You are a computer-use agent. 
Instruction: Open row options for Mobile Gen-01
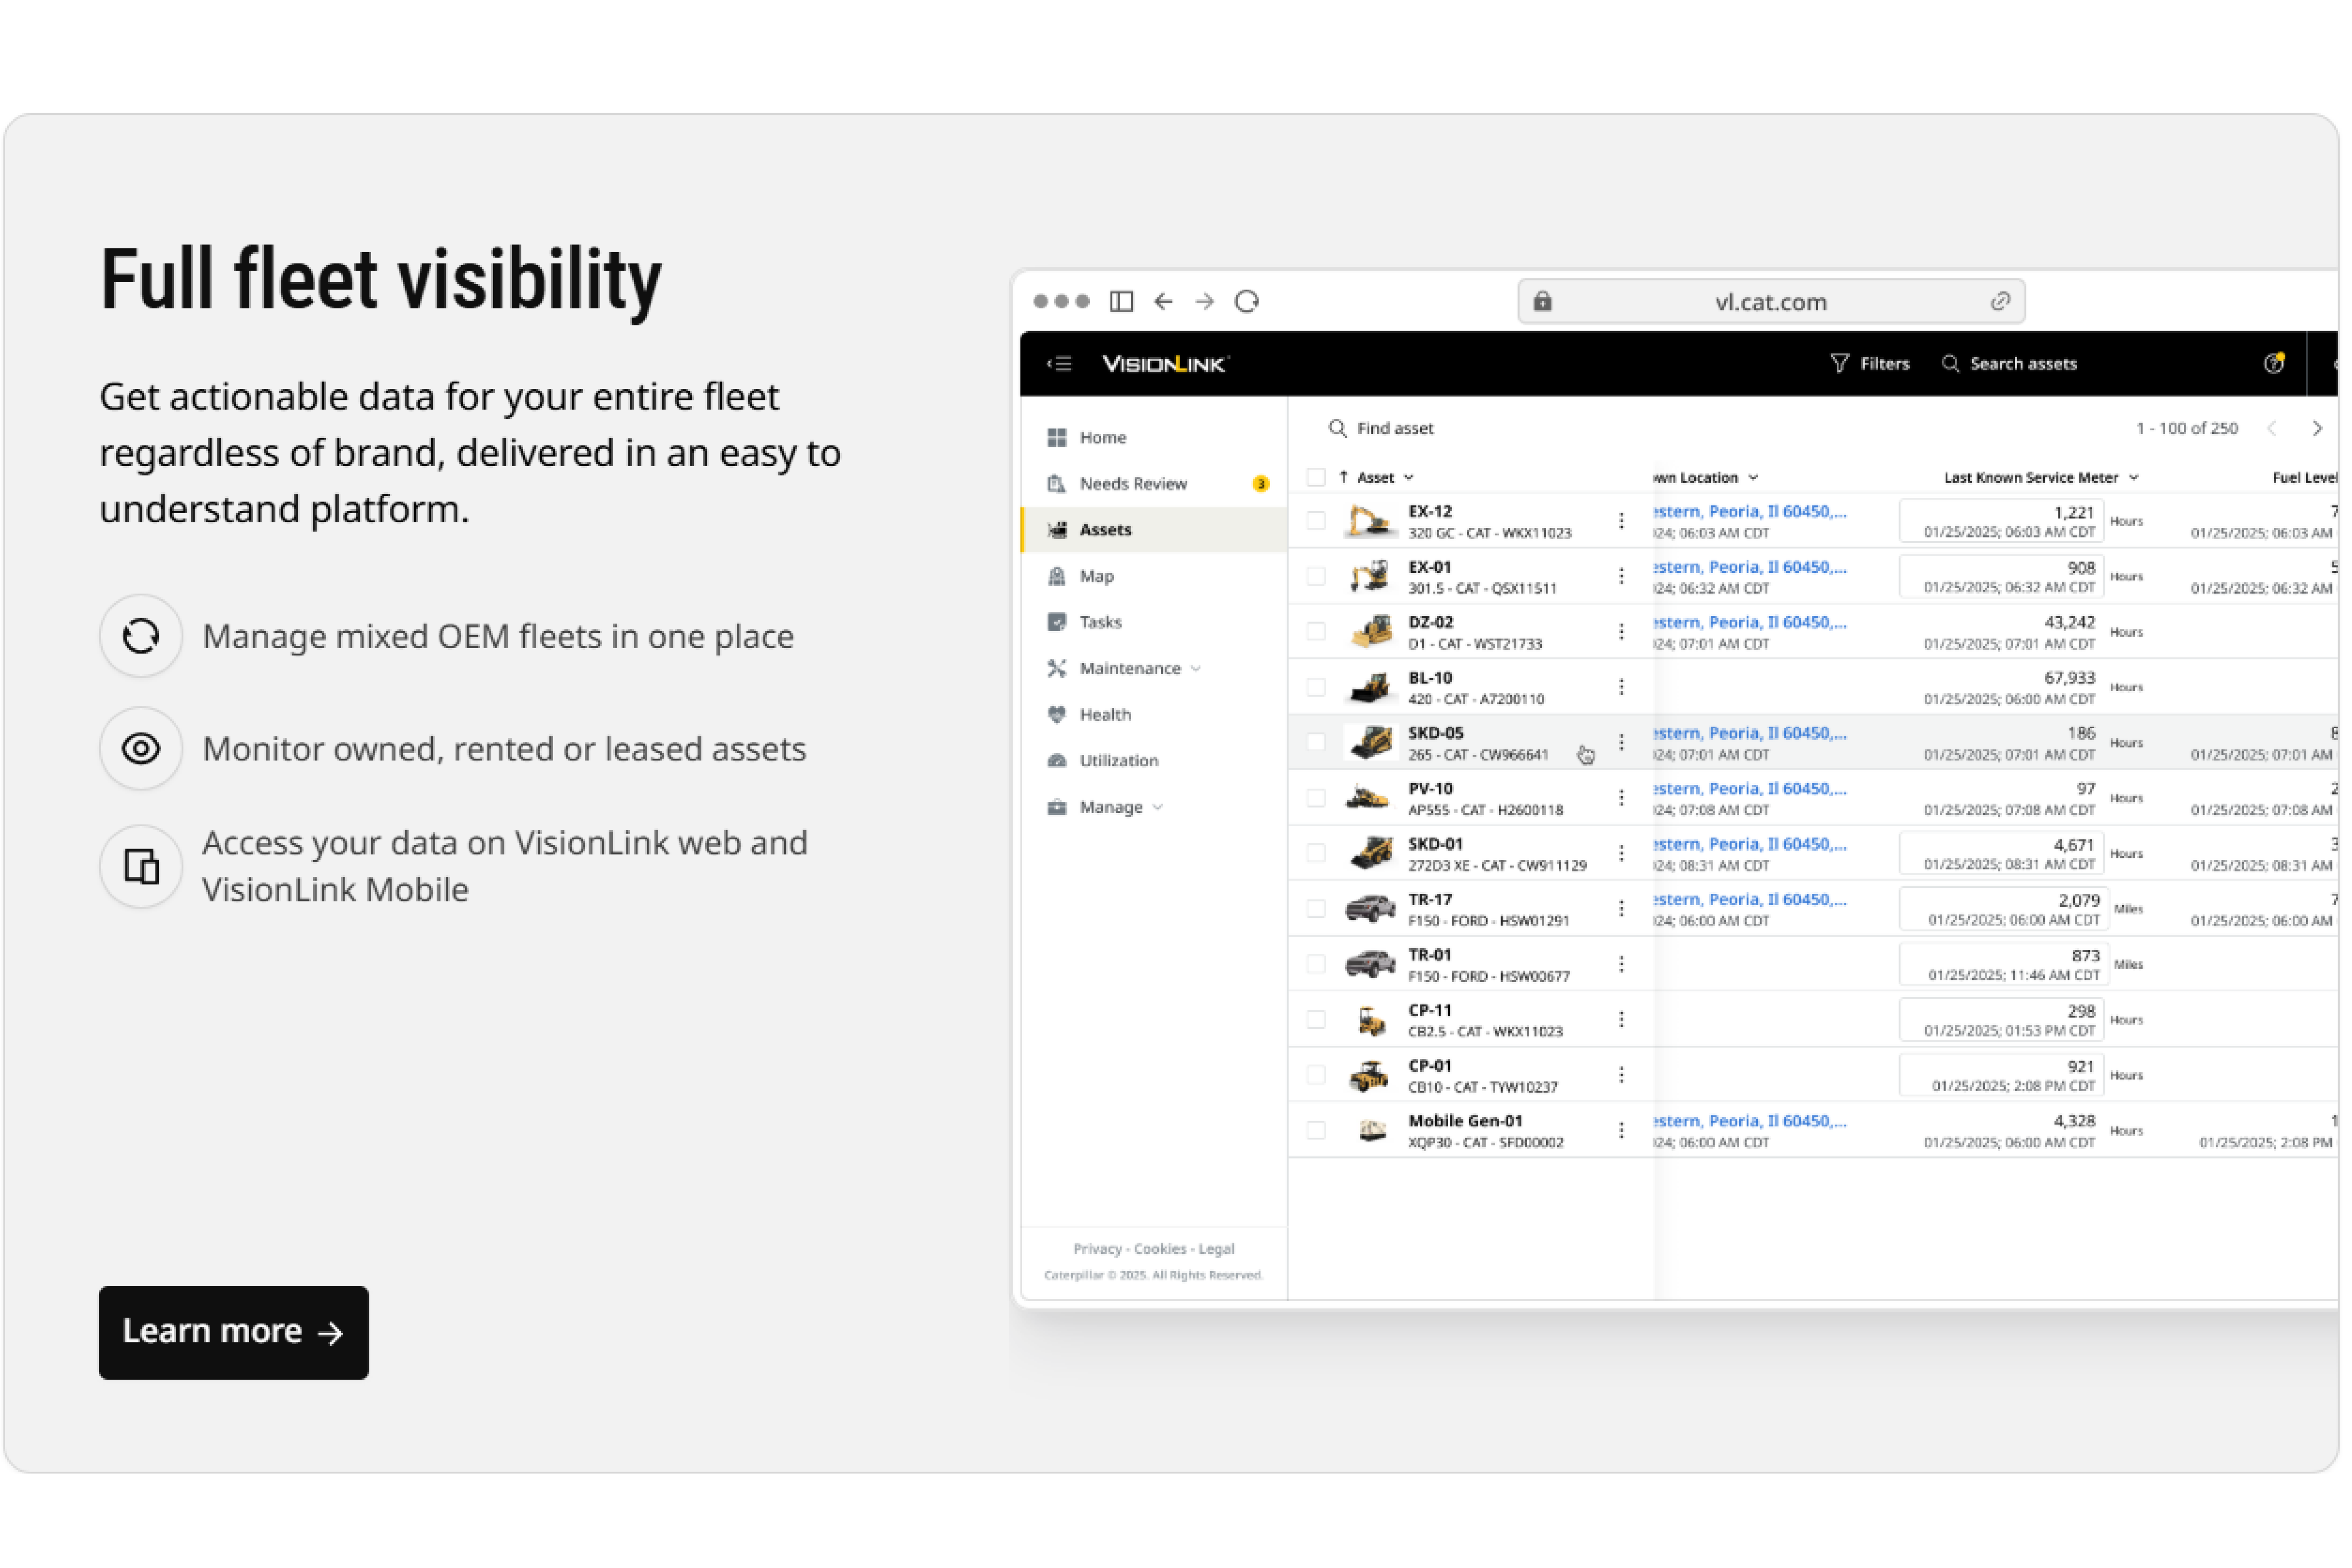(x=1621, y=1130)
